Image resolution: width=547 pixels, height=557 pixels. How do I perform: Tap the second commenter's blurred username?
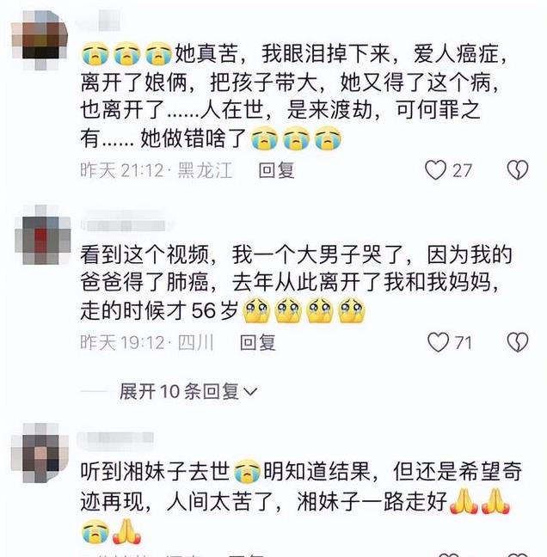click(x=125, y=225)
